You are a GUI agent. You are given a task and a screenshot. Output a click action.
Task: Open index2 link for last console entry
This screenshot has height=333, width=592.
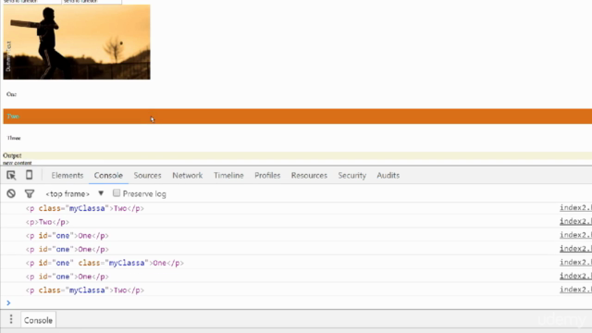pyautogui.click(x=575, y=290)
